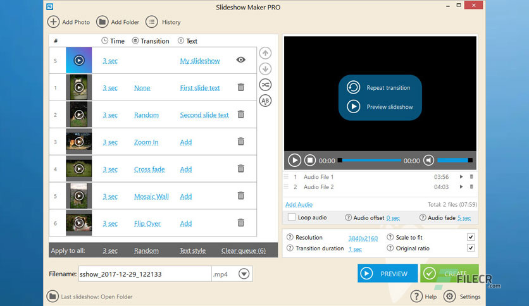Shuffle the slides with the shuffle icon
Image resolution: width=529 pixels, height=306 pixels.
coord(265,85)
